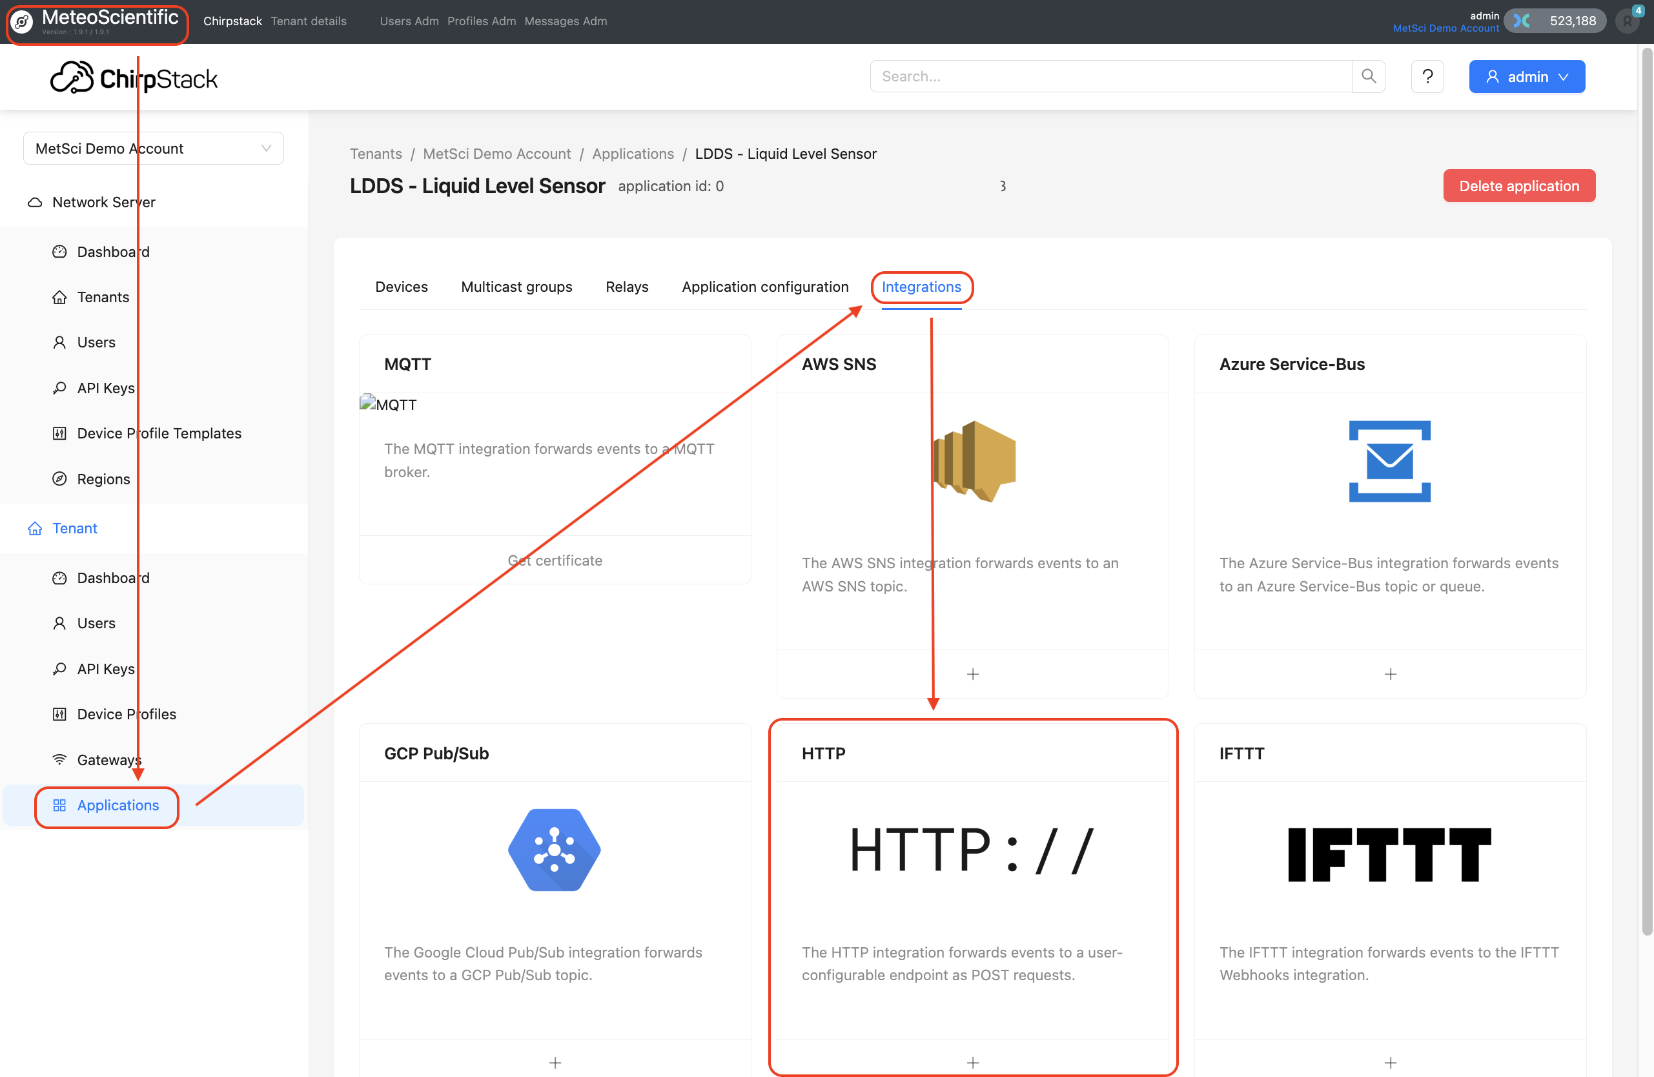Click the application id: 0 text

coord(671,186)
